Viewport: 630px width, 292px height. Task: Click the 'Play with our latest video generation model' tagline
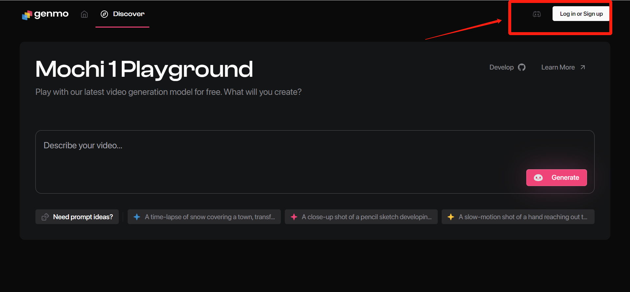pyautogui.click(x=168, y=92)
